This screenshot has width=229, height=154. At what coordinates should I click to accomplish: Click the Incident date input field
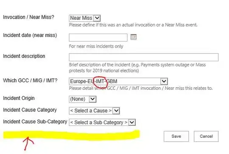pyautogui.click(x=98, y=37)
